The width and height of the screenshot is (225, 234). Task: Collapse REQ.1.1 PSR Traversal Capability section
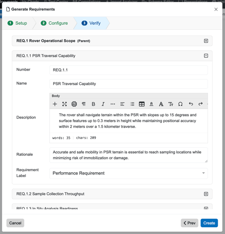[206, 56]
